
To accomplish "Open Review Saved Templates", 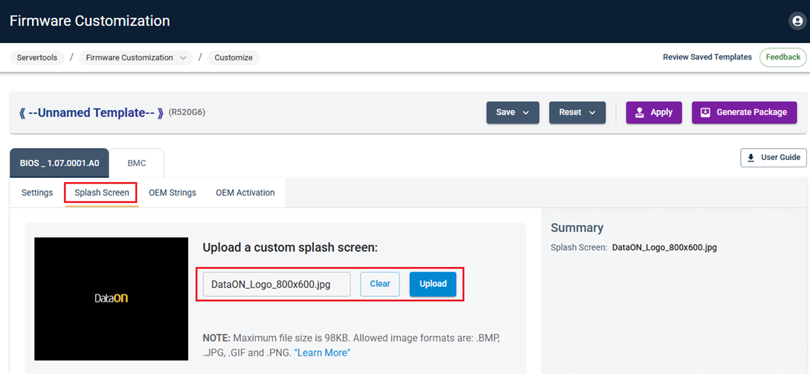I will 707,57.
